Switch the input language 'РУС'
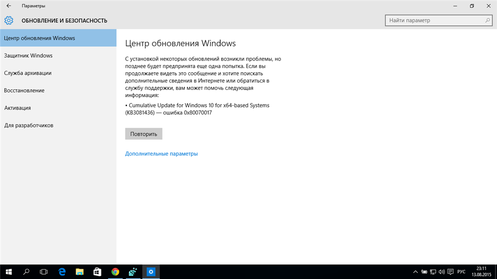Image resolution: width=497 pixels, height=279 pixels. click(x=462, y=272)
